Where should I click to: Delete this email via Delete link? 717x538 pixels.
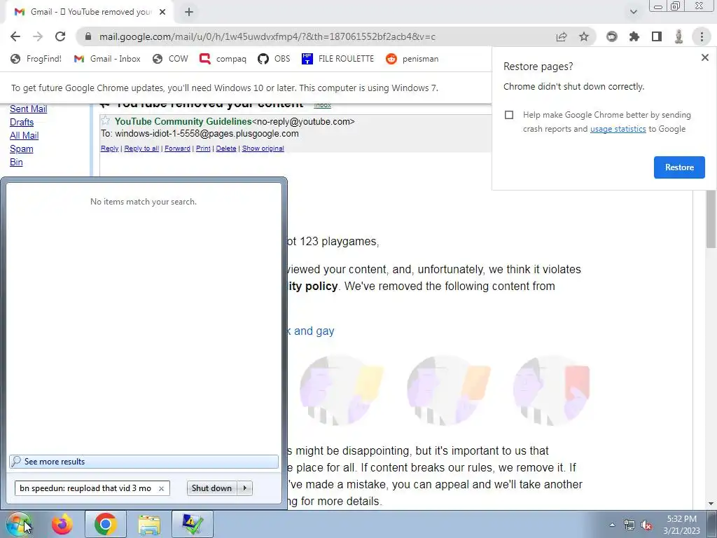pyautogui.click(x=226, y=149)
